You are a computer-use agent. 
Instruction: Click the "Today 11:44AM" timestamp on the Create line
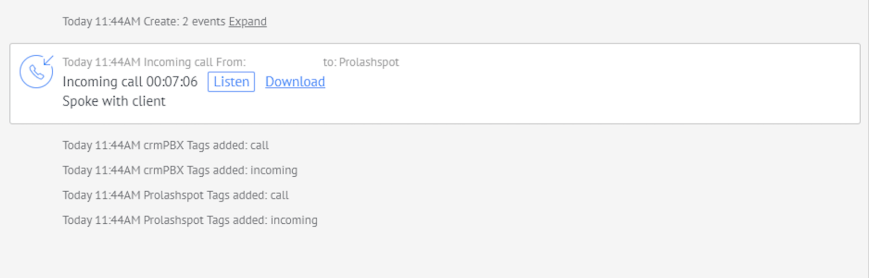coord(101,22)
